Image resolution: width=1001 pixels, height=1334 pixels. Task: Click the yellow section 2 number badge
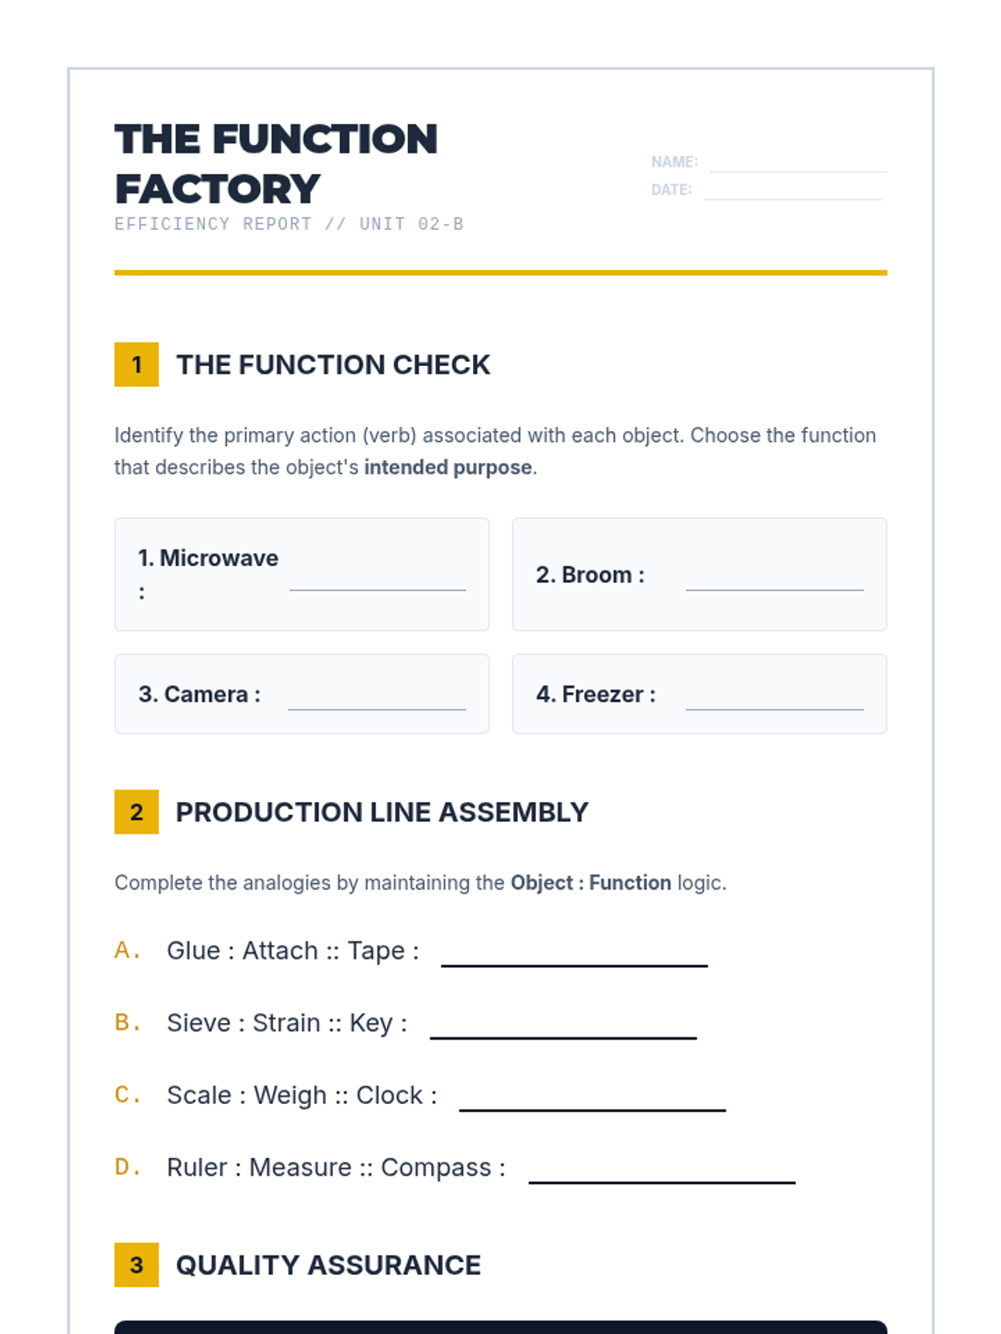pos(137,812)
